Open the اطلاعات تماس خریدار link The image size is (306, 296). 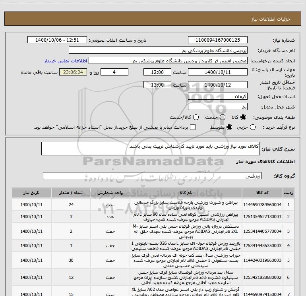tap(66, 61)
